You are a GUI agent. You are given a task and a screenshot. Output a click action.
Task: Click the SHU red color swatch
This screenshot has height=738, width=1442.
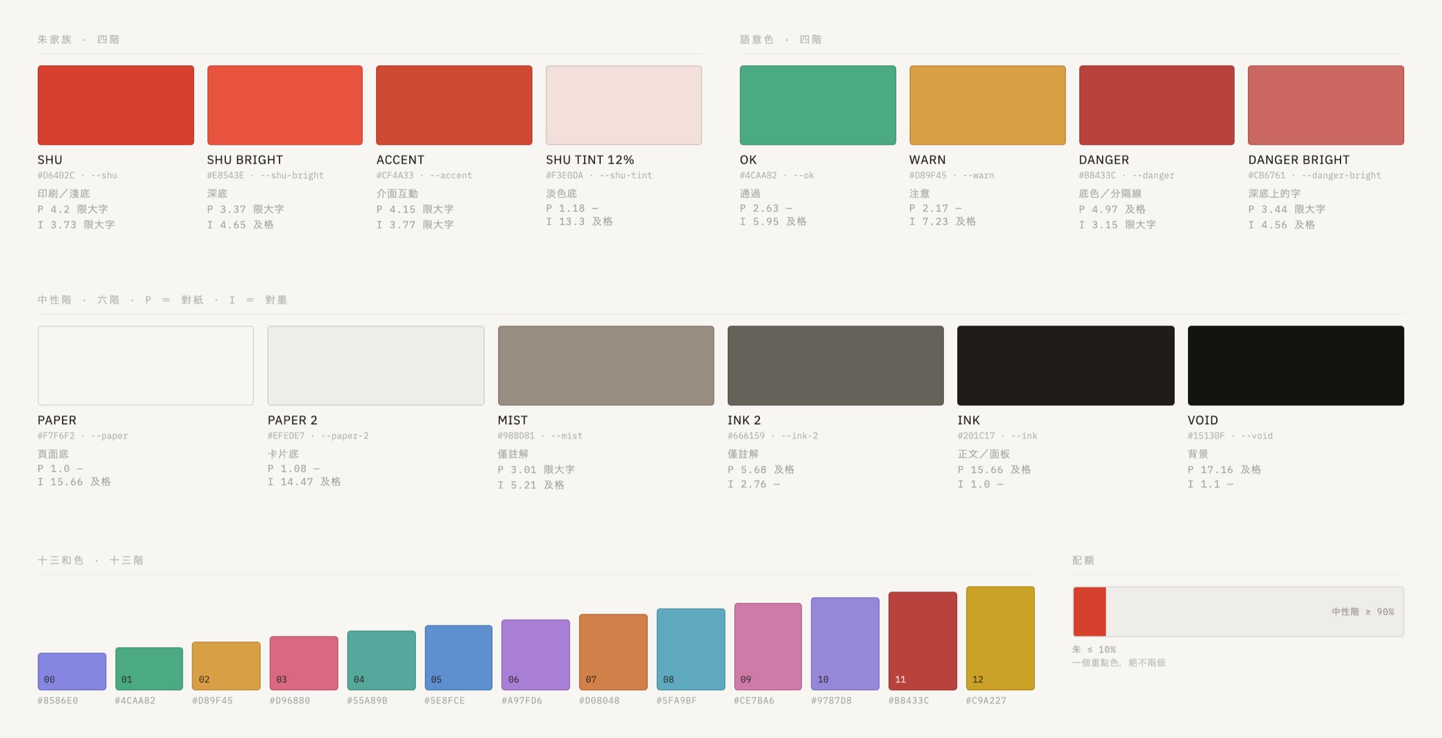point(116,105)
